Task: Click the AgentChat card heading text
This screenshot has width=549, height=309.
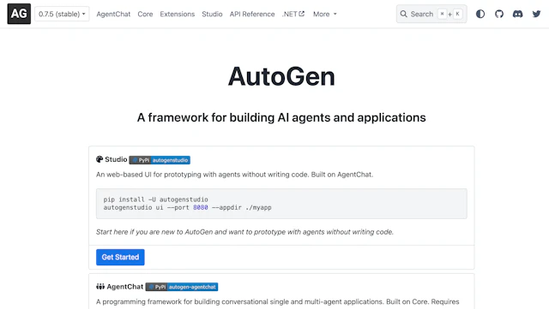Action: point(125,287)
